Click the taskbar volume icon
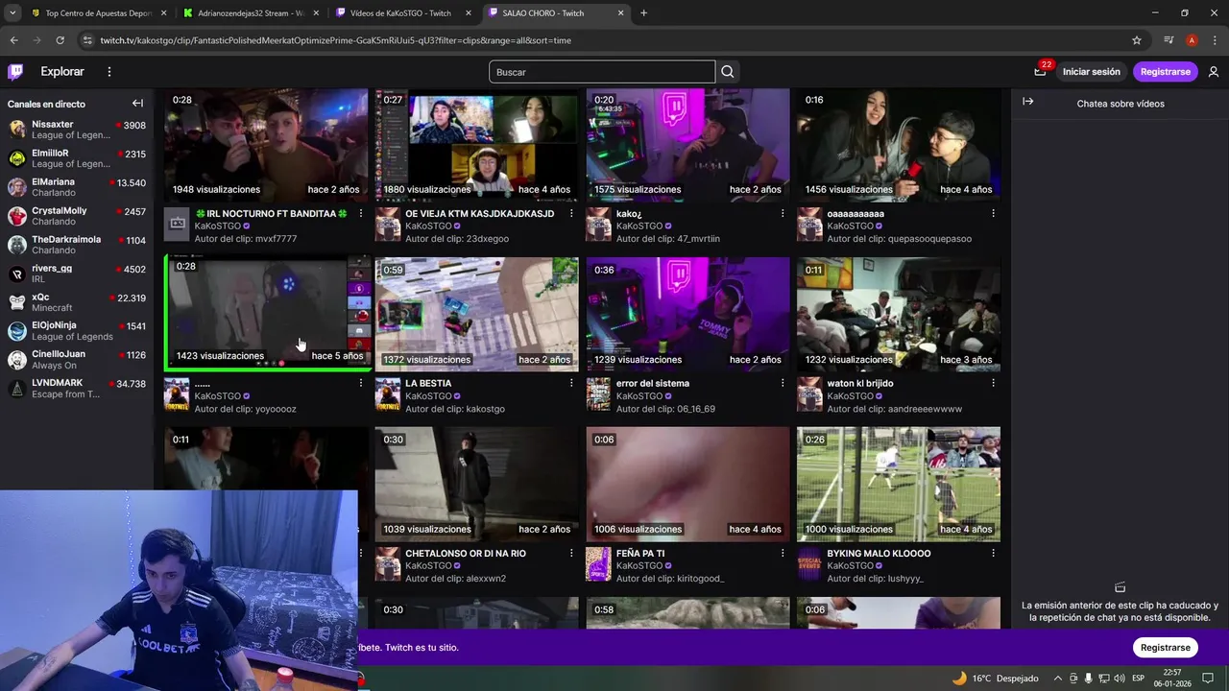This screenshot has width=1229, height=691. [1120, 679]
